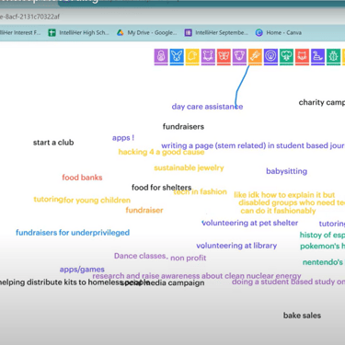Click the black 'fundraisers' response
This screenshot has height=345, width=345.
tap(183, 126)
